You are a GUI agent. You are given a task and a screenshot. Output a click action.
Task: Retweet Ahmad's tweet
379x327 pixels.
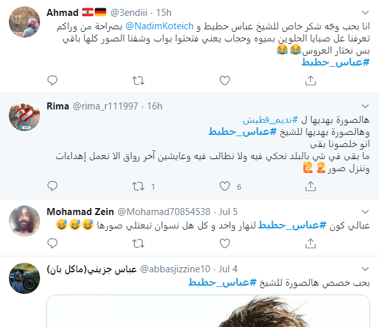[x=138, y=81]
